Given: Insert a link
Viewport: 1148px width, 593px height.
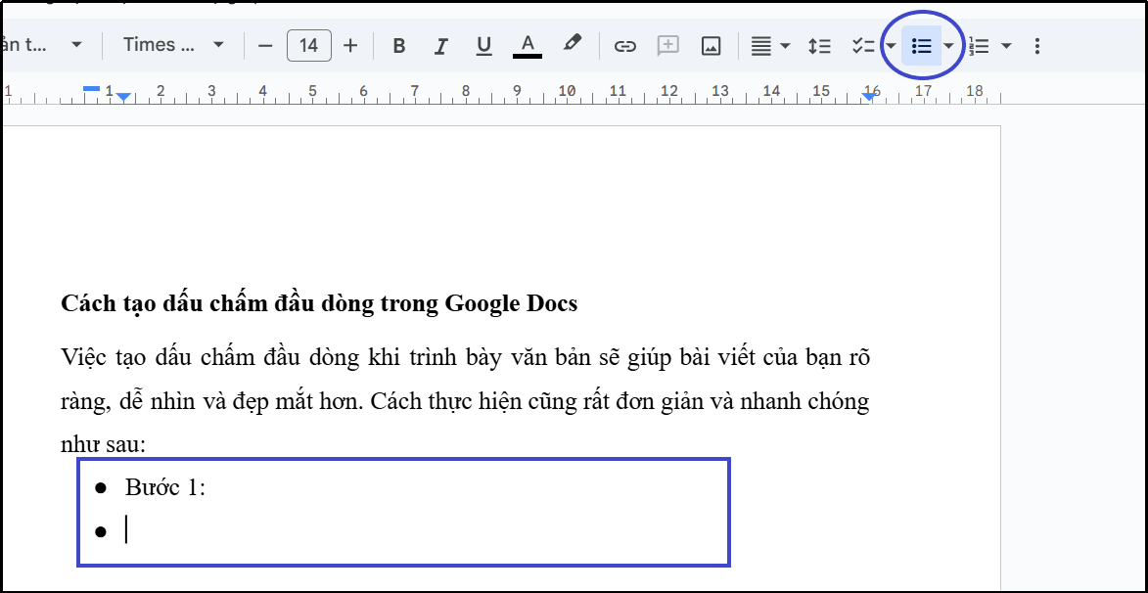Looking at the screenshot, I should tap(625, 44).
